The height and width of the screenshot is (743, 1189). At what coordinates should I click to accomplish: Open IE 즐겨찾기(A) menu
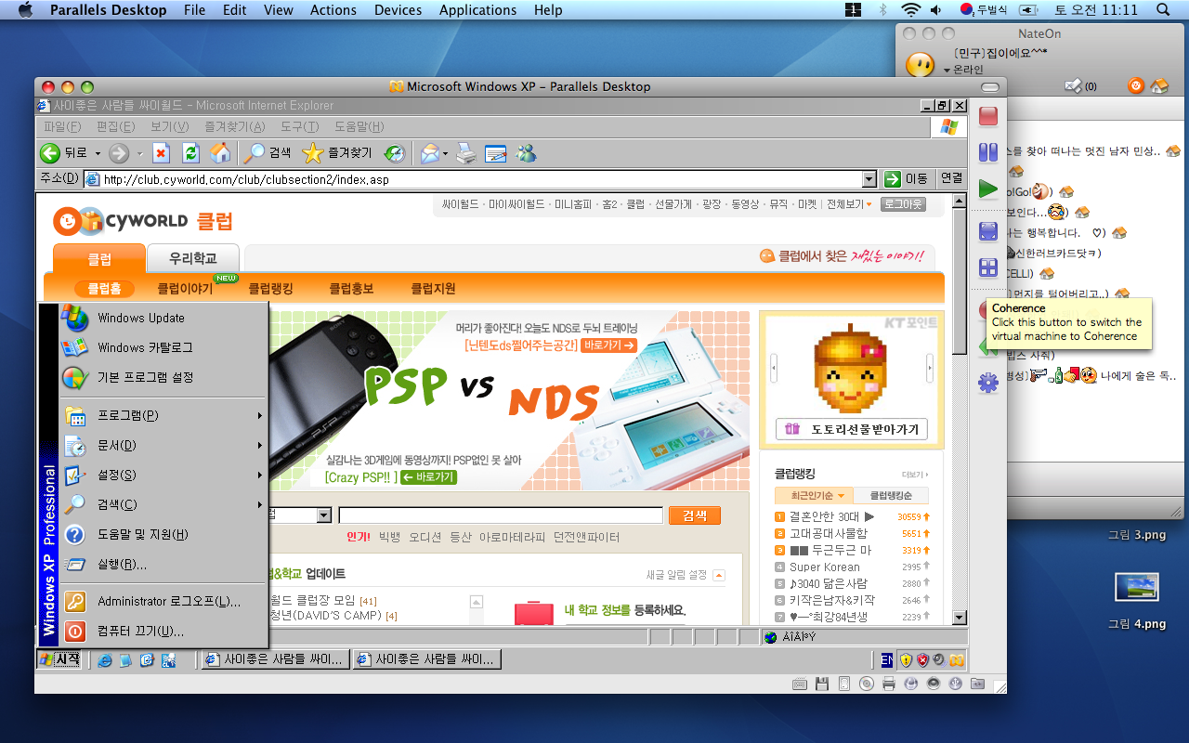coord(235,127)
